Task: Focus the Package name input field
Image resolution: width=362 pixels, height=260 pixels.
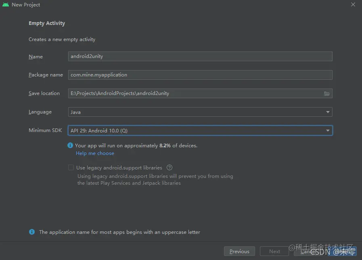Action: pos(200,75)
